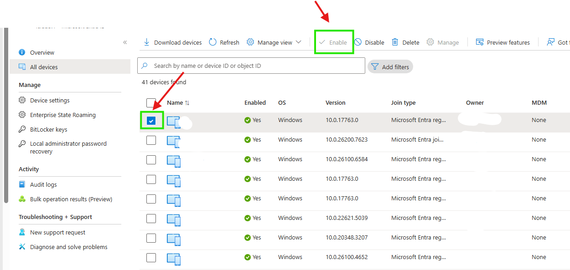Click the Overview info icon in sidebar
Image resolution: width=570 pixels, height=270 pixels.
pyautogui.click(x=22, y=52)
